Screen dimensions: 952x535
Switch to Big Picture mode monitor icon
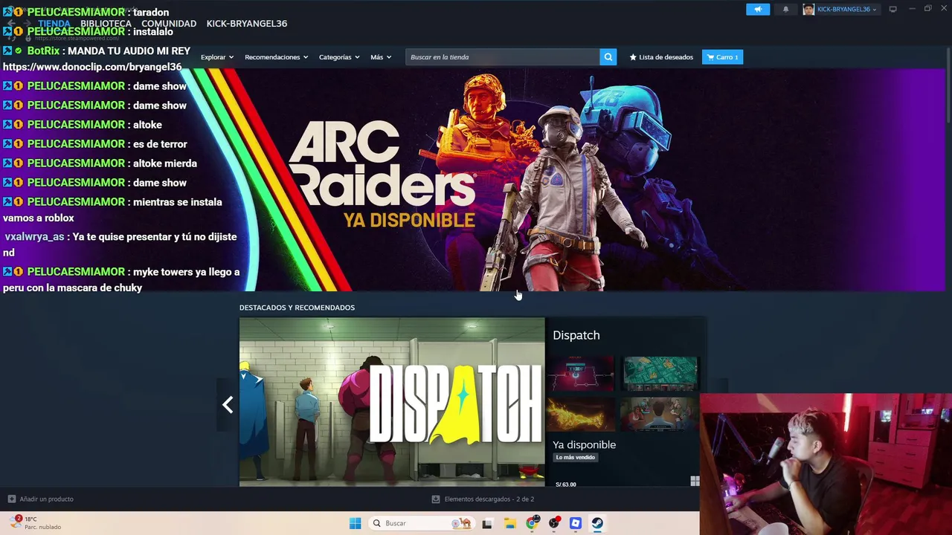pos(892,9)
